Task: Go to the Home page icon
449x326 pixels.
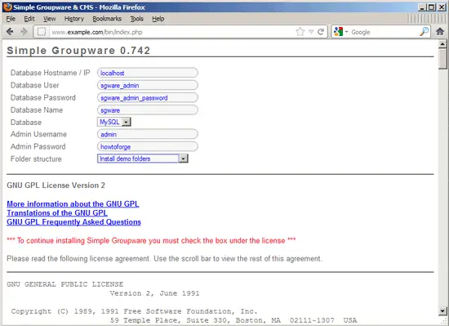Action: [x=440, y=31]
